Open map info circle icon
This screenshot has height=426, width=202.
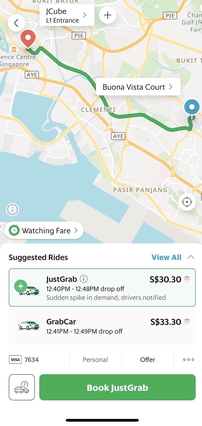tap(13, 210)
